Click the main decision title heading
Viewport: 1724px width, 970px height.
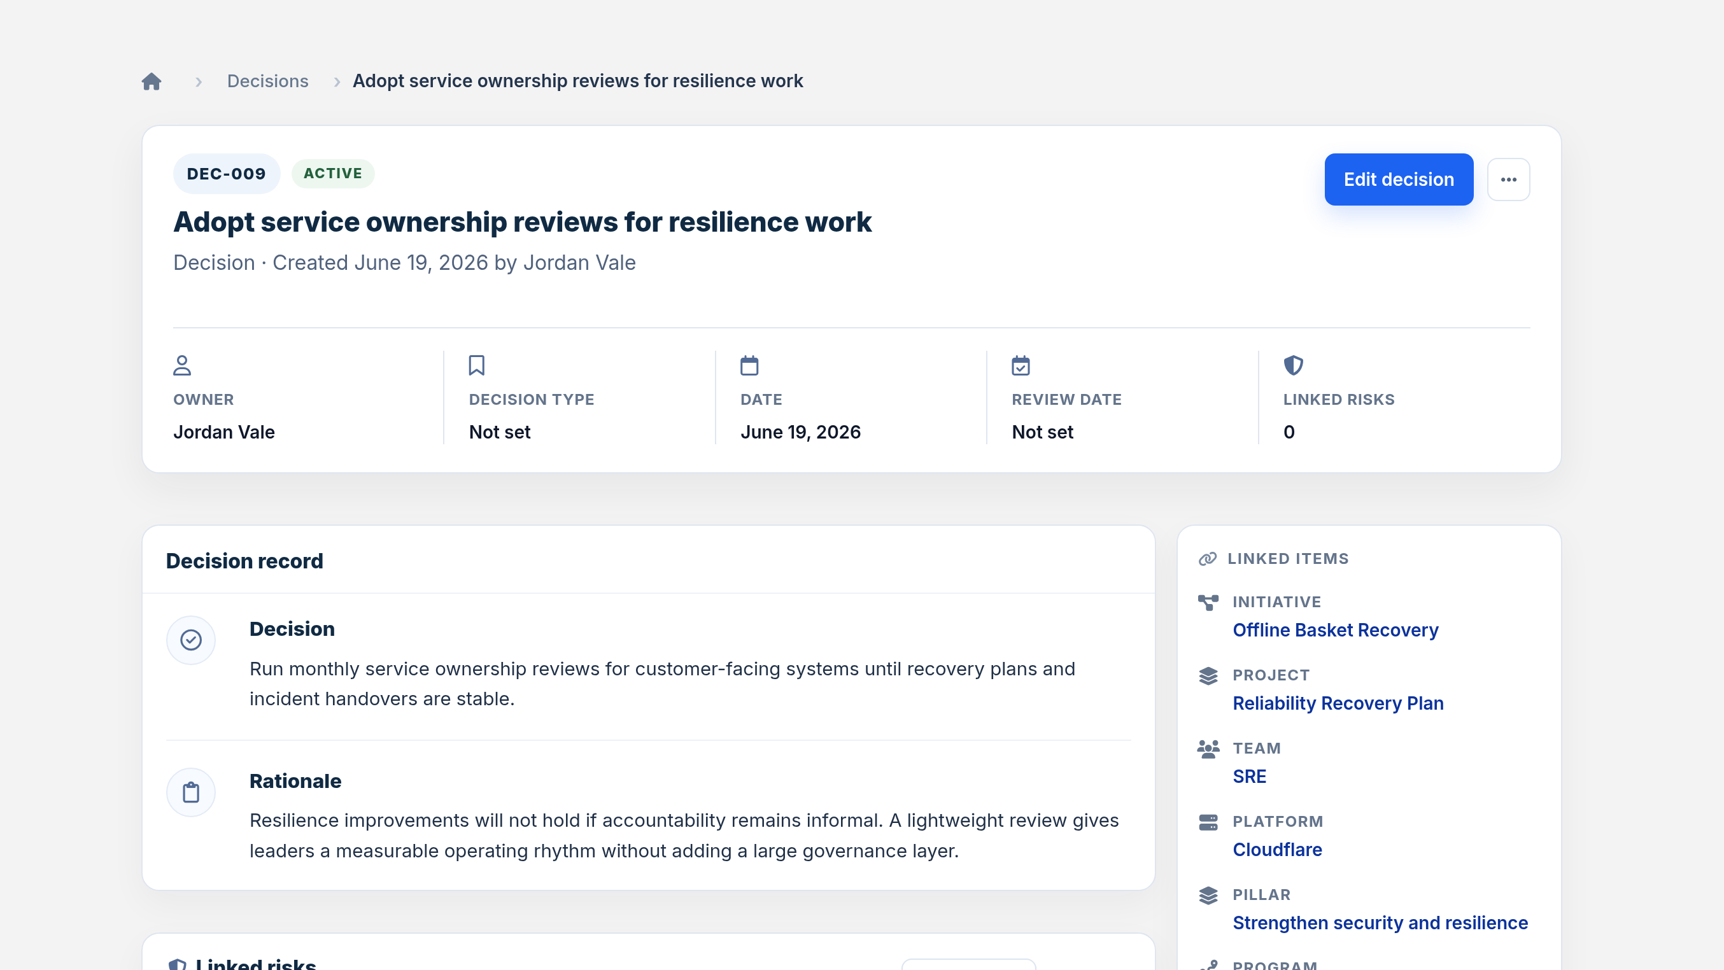point(522,222)
